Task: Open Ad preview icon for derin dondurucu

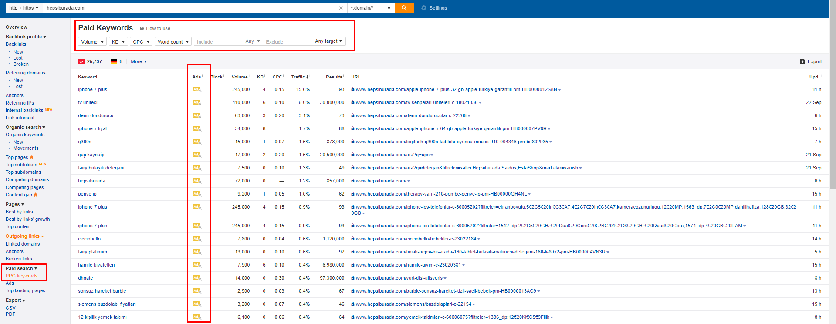Action: 197,115
